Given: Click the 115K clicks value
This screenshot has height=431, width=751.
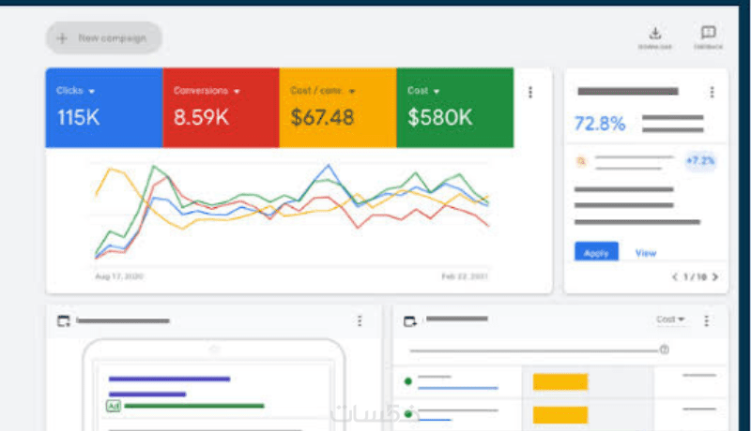Looking at the screenshot, I should [79, 117].
